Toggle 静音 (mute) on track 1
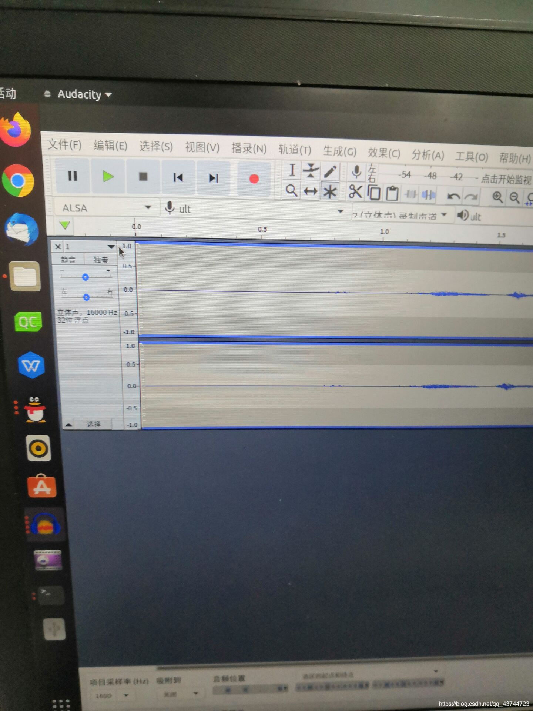This screenshot has width=533, height=711. click(x=68, y=260)
